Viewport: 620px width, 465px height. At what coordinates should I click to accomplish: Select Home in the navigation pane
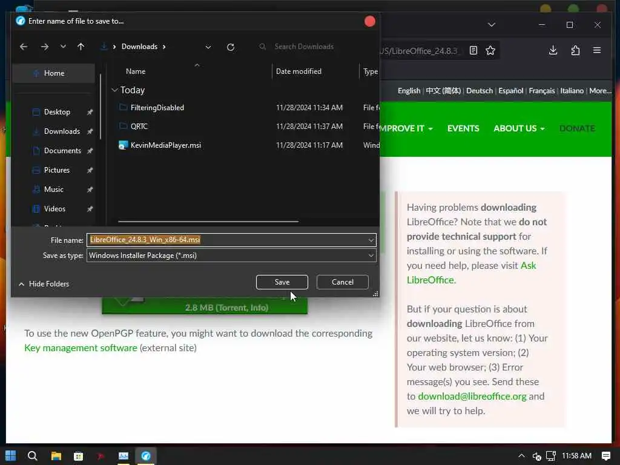(53, 73)
